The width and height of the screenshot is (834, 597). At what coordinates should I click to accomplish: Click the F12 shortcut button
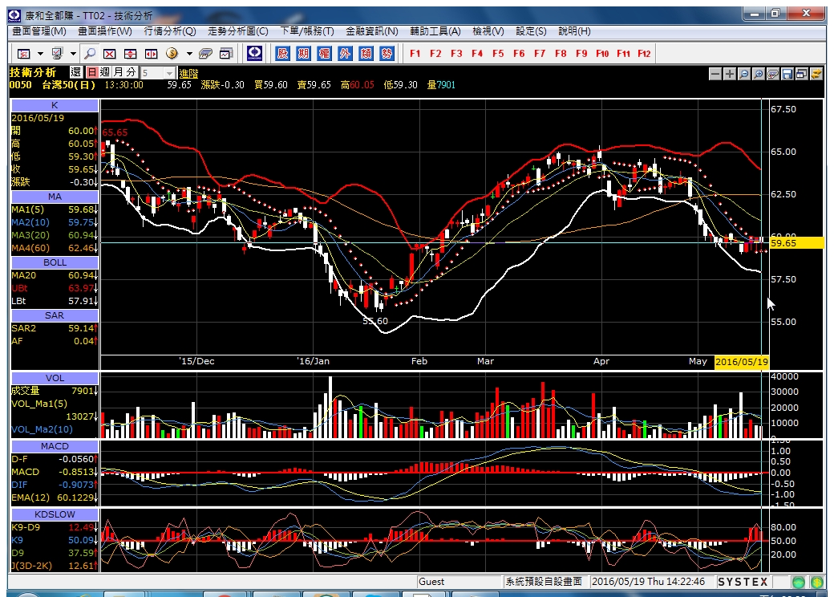644,54
